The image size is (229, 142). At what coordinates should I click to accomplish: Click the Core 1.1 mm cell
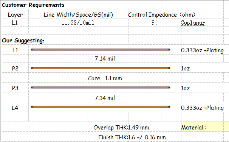[105, 78]
